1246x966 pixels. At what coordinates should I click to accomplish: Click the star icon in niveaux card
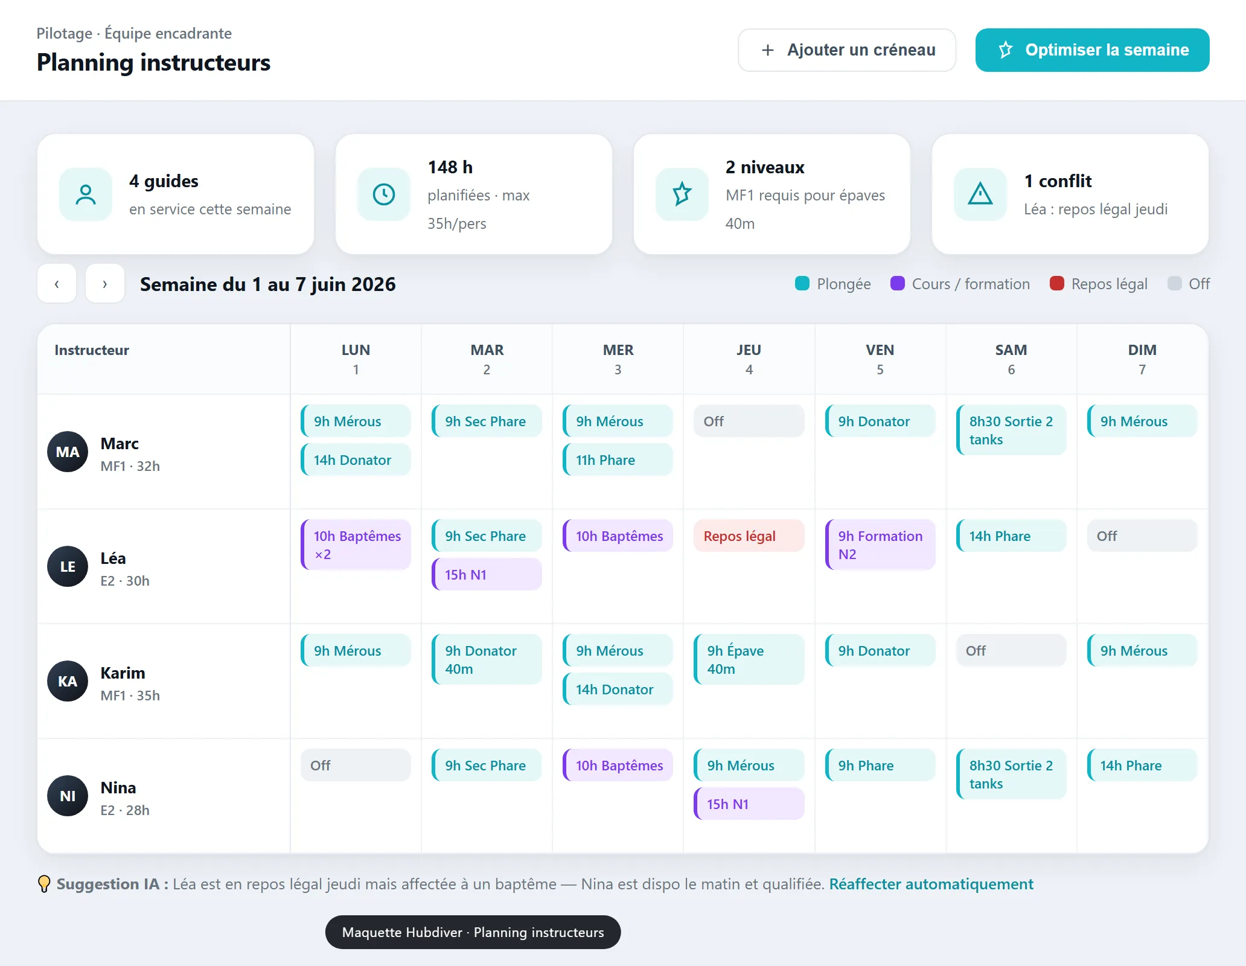tap(682, 194)
